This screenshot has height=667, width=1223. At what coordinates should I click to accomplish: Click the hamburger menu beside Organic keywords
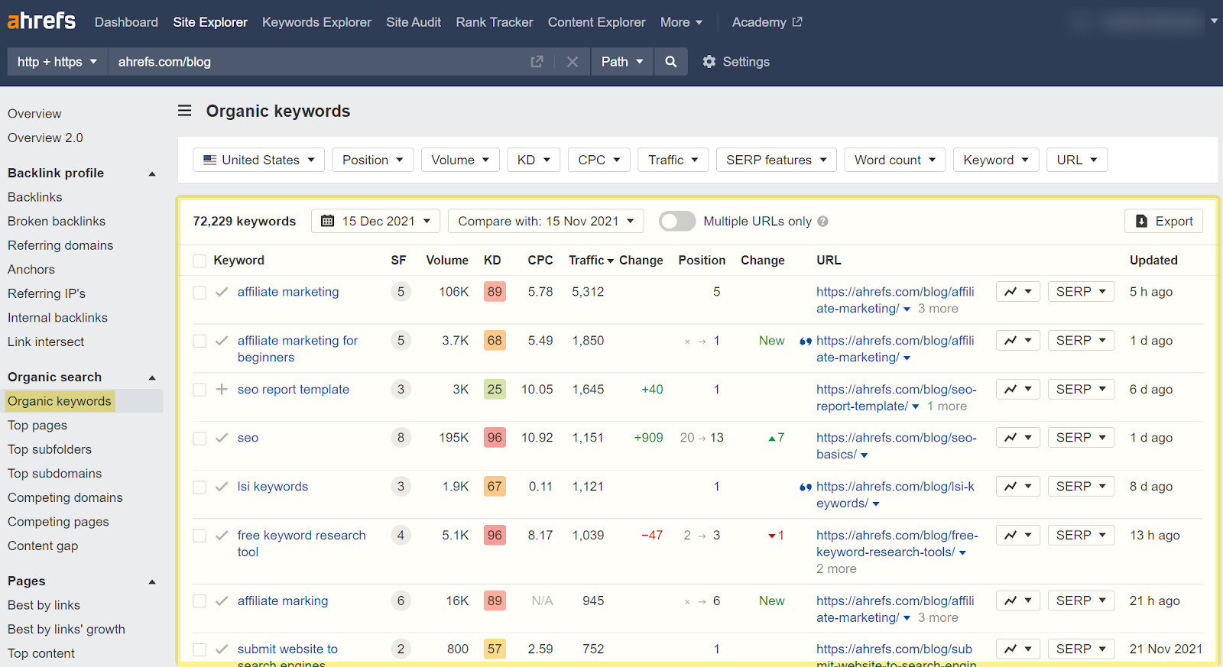coord(184,111)
